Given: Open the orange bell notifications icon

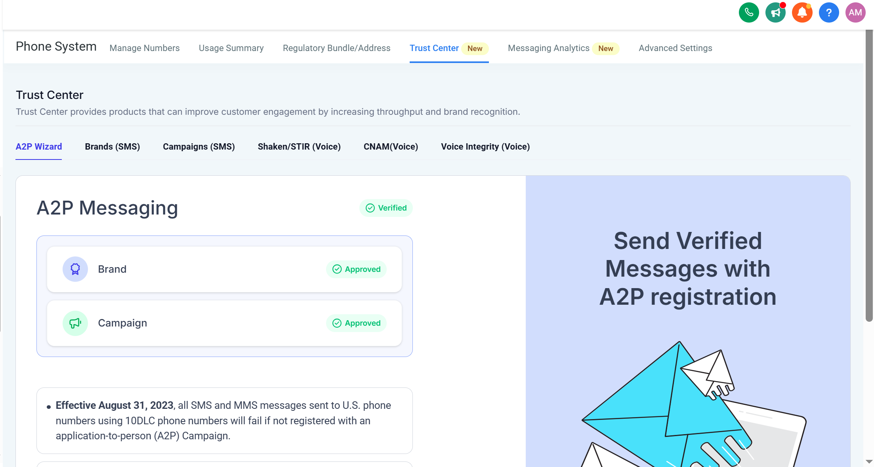Looking at the screenshot, I should [x=802, y=13].
